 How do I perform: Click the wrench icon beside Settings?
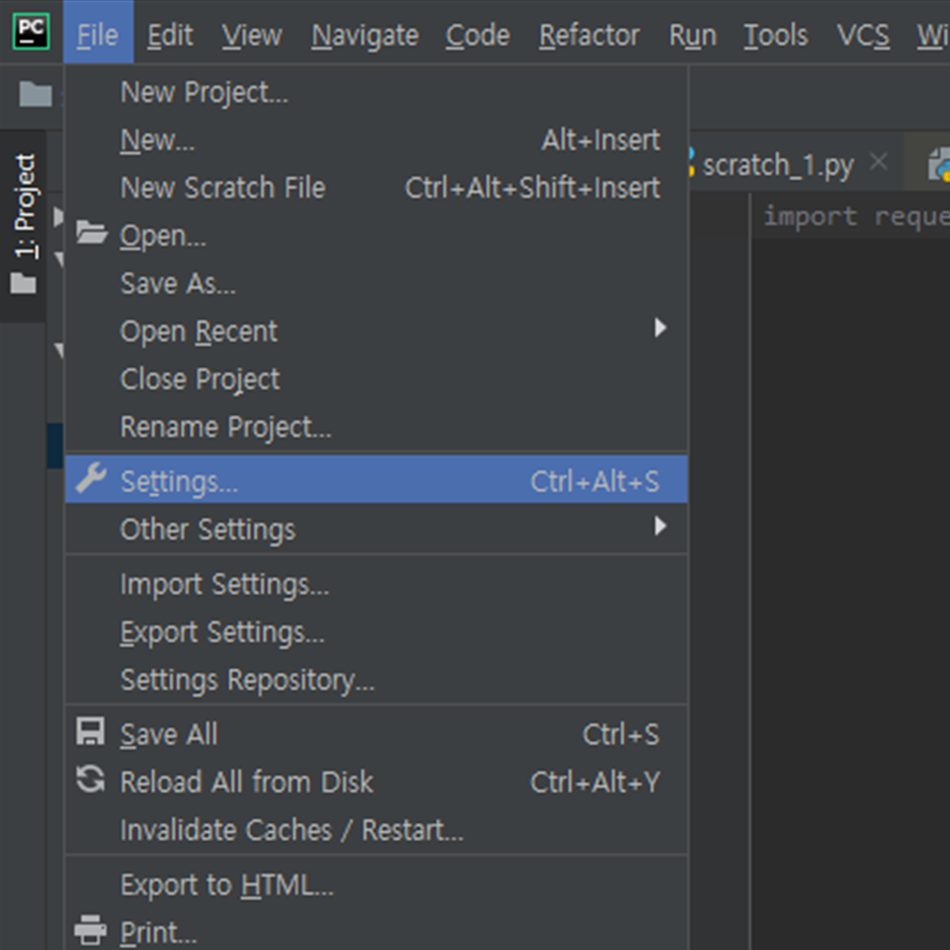91,479
